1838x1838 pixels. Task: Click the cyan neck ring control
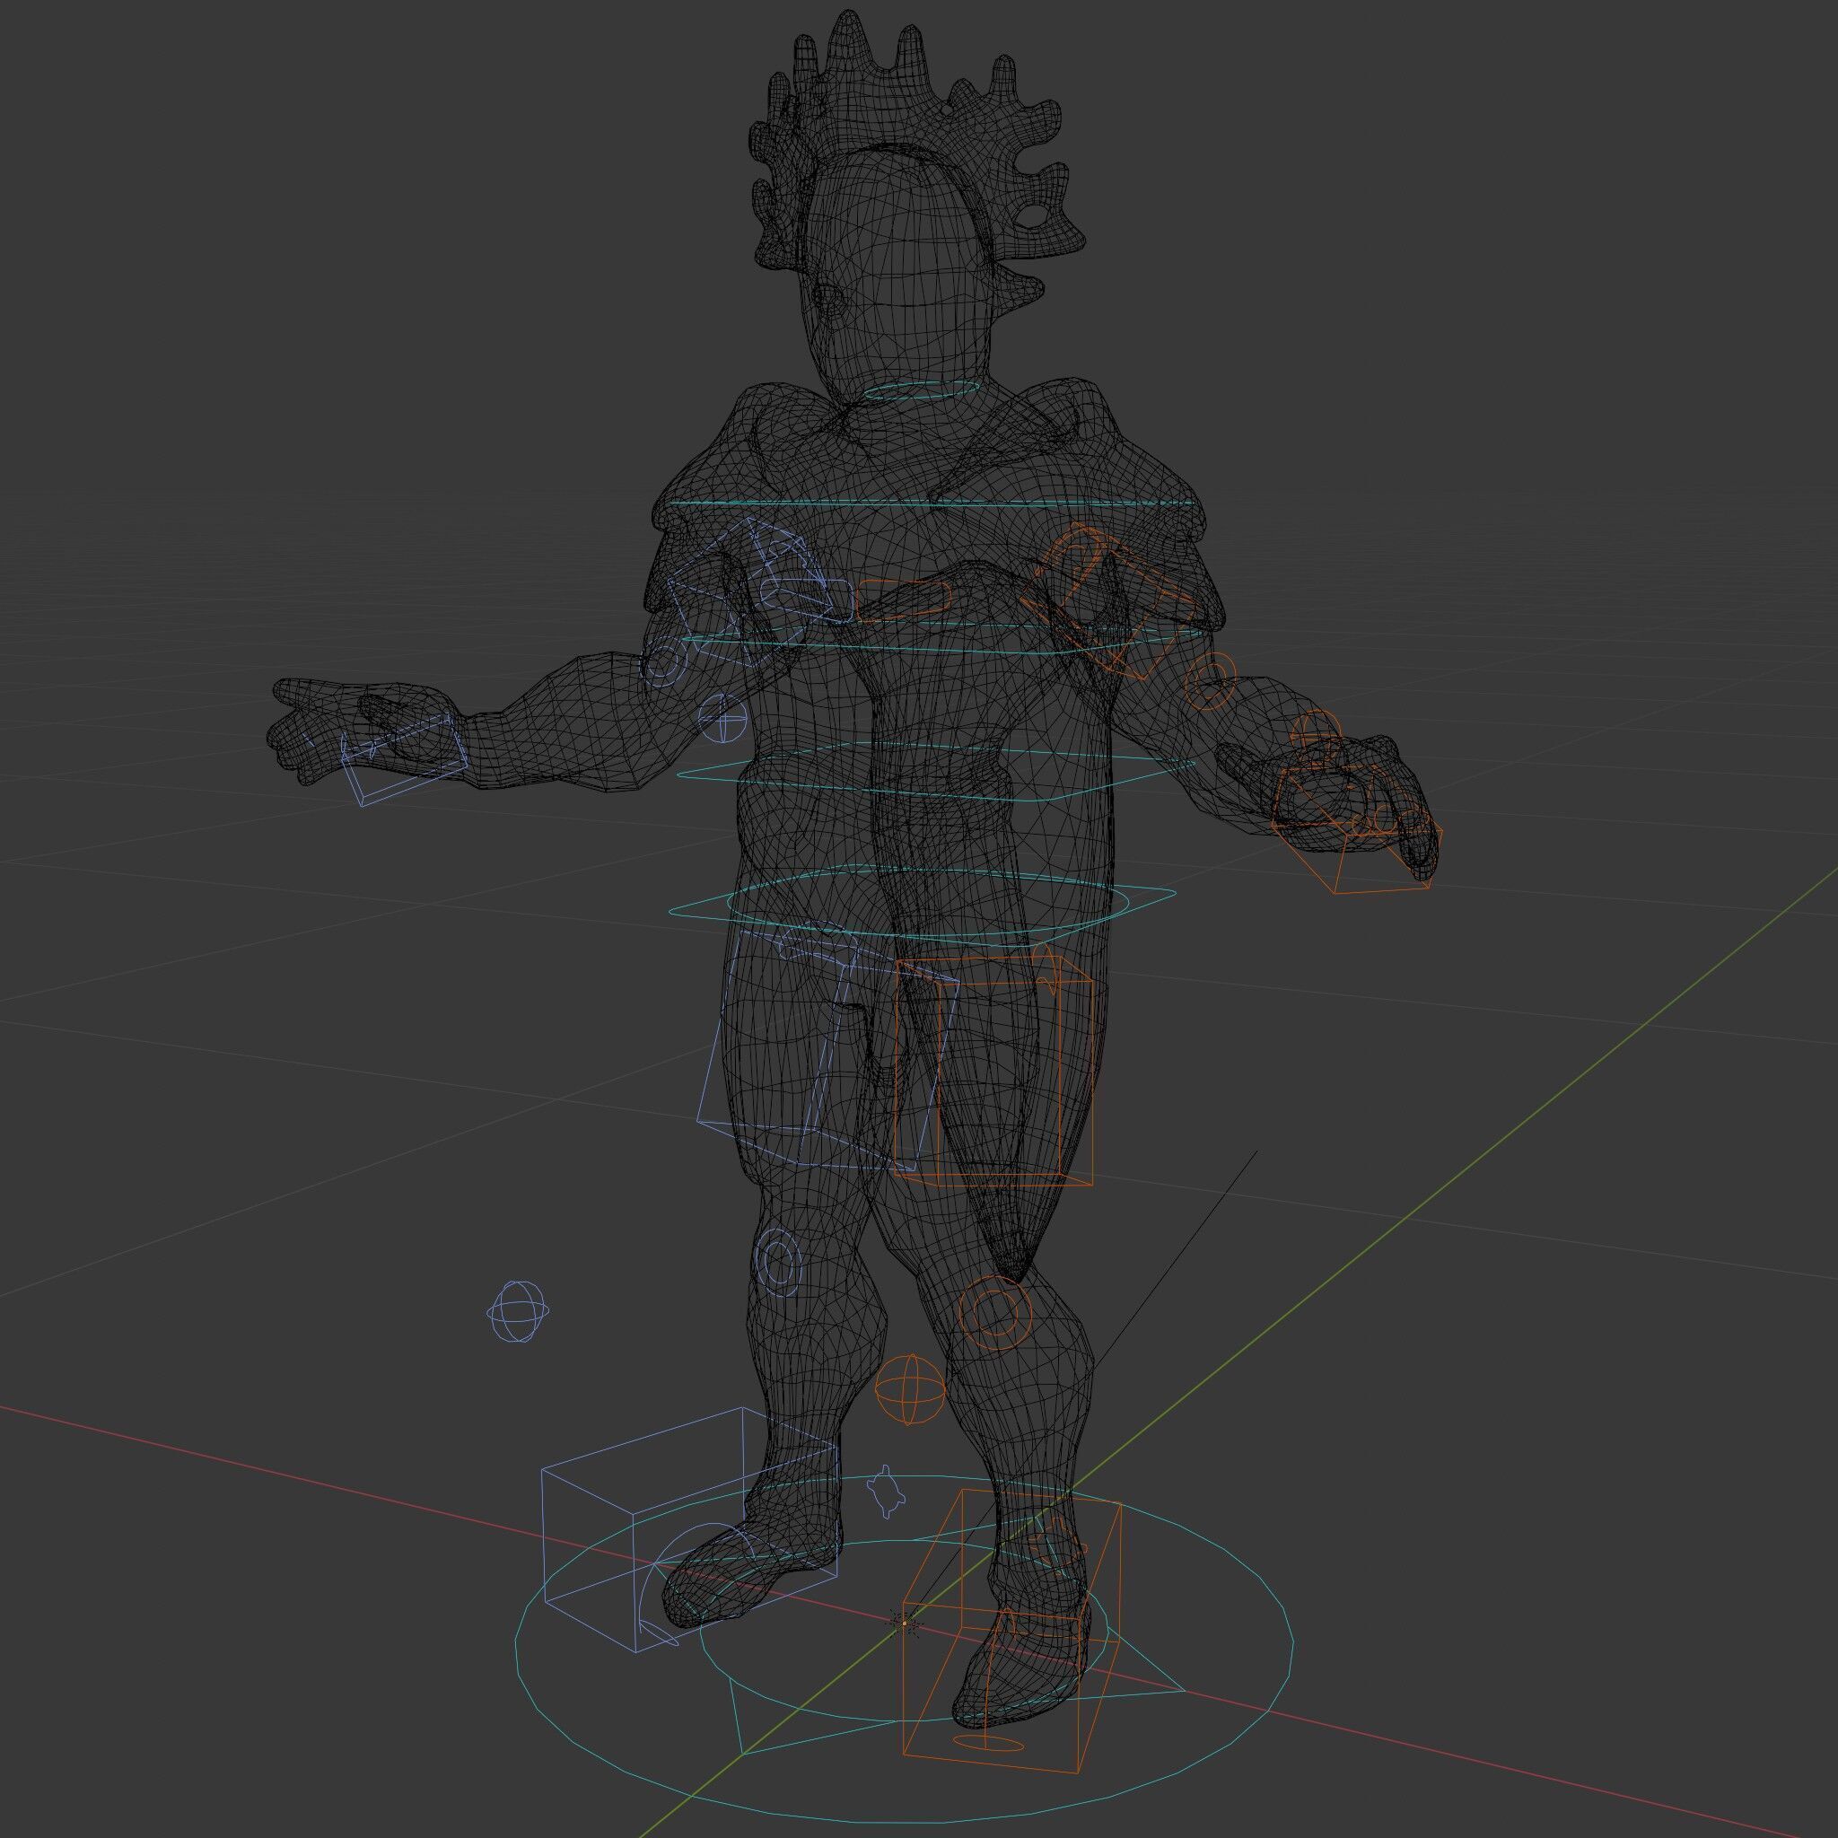coord(920,389)
